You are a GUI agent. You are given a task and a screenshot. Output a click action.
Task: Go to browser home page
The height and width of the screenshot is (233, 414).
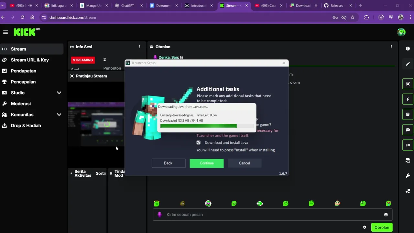coord(32,17)
